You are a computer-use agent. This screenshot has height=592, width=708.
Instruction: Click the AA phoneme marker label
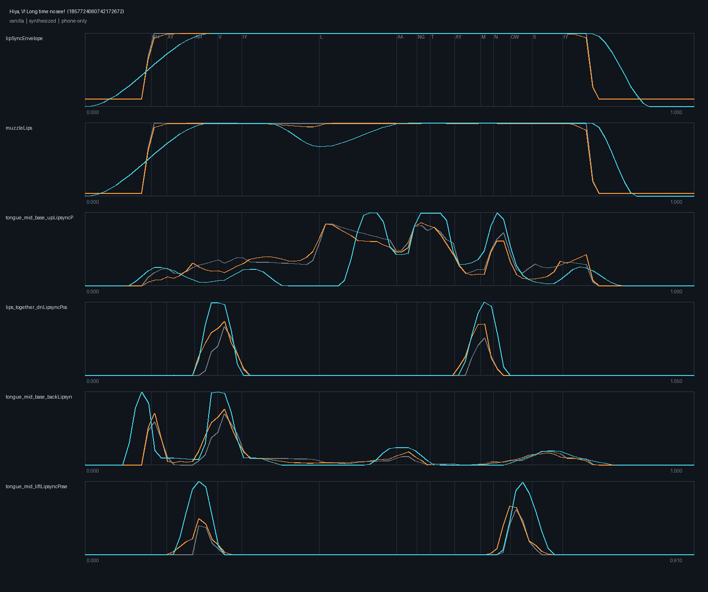click(x=400, y=37)
